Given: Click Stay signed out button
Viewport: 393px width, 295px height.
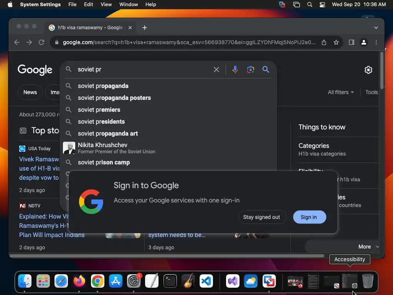Looking at the screenshot, I should point(262,217).
